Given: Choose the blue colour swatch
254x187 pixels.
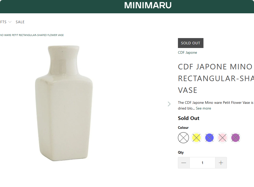Looking at the screenshot, I should (209, 137).
